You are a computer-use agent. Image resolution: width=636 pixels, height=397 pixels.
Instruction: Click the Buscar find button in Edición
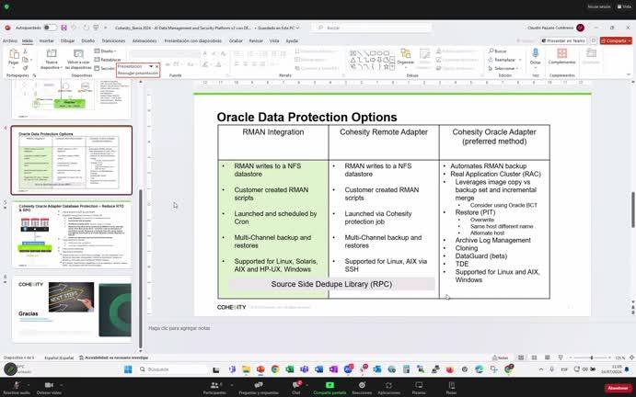(499, 51)
